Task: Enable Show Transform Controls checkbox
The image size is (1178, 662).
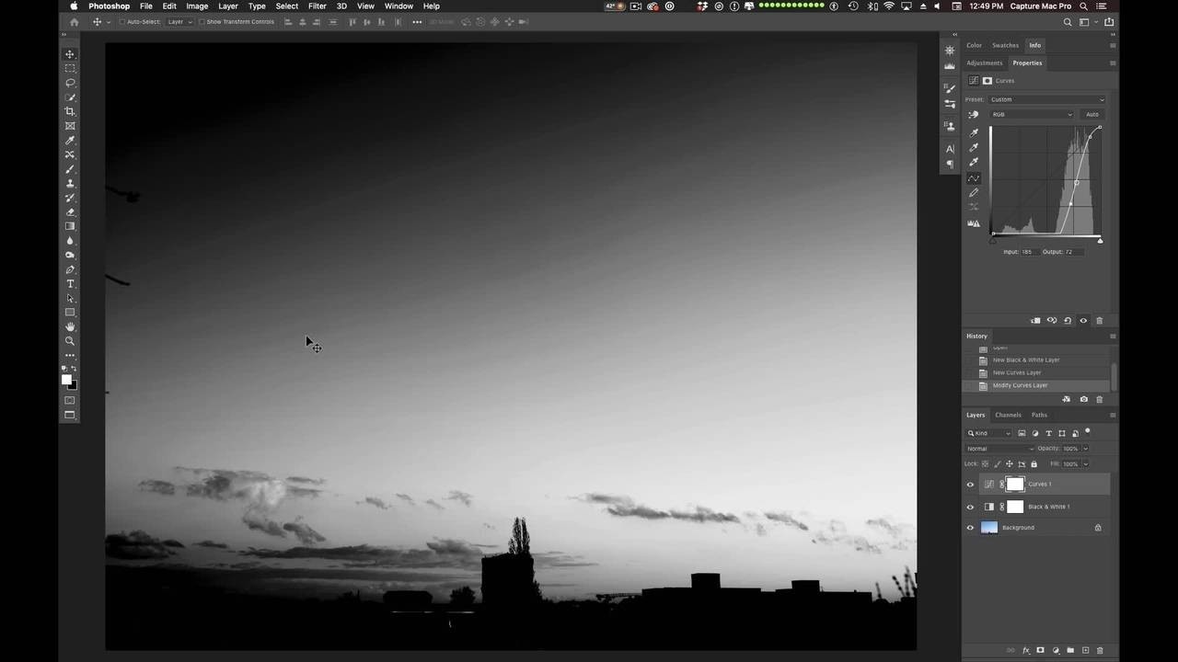Action: [202, 22]
